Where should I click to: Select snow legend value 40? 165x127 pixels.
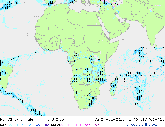tap(95, 125)
